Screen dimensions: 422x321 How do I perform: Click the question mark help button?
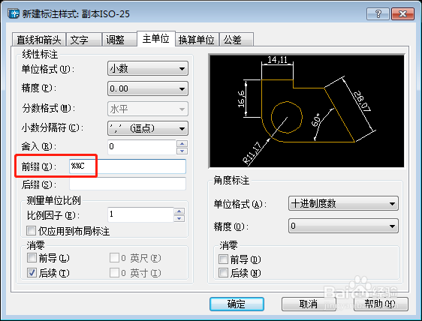pyautogui.click(x=378, y=13)
